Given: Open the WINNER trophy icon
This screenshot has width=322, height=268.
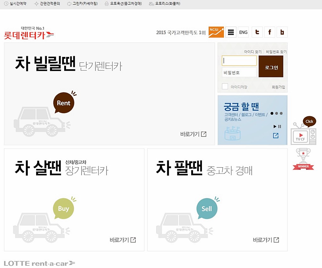Looking at the screenshot, I should (x=303, y=159).
